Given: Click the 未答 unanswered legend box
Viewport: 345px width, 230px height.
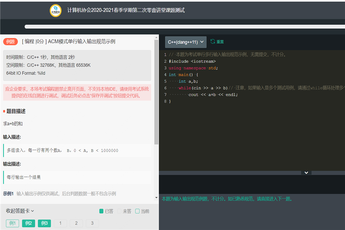Looking at the screenshot, I should tap(120, 211).
